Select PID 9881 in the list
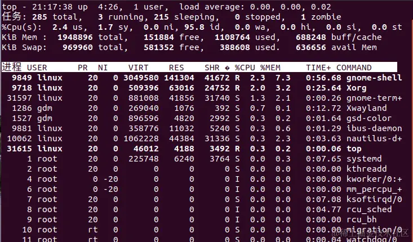 pyautogui.click(x=22, y=128)
